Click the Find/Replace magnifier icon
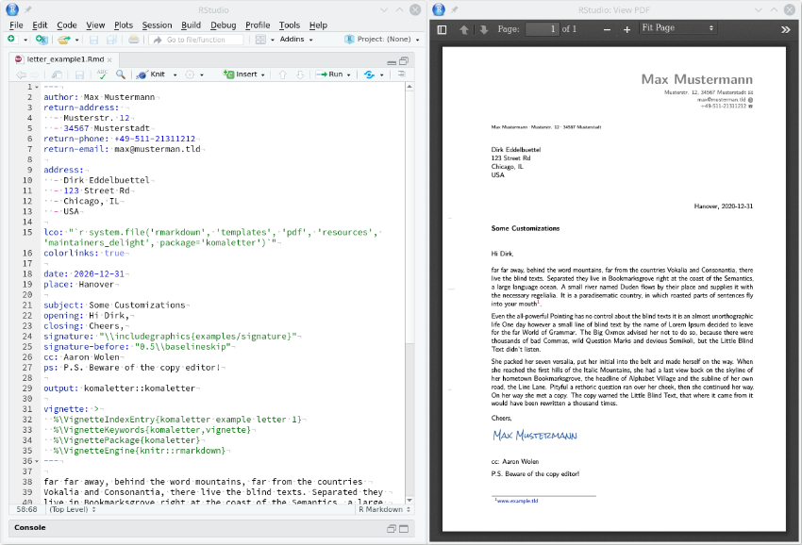The height and width of the screenshot is (545, 802). [120, 74]
